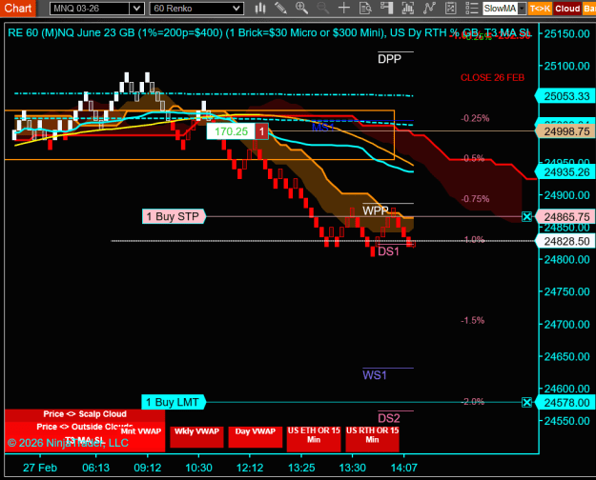Cancel the Buy STP order X

526,217
